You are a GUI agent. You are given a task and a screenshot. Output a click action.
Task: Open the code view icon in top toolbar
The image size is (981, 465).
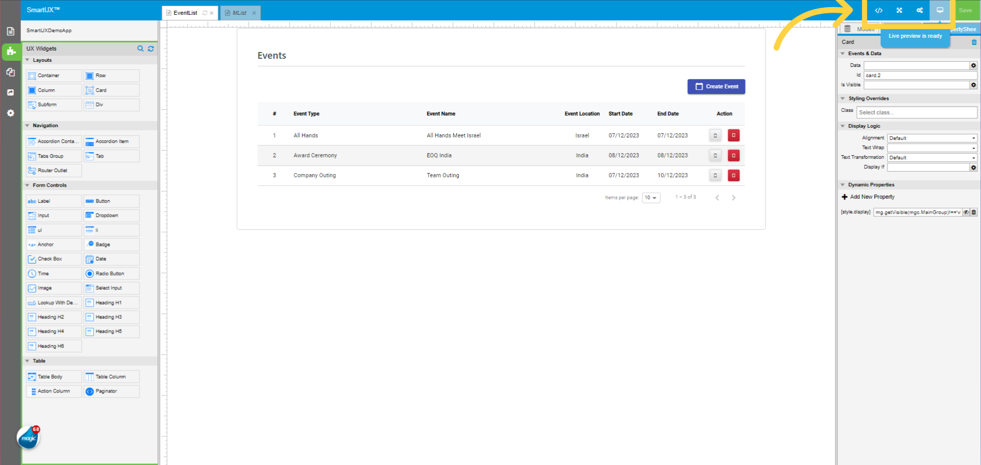tap(878, 10)
